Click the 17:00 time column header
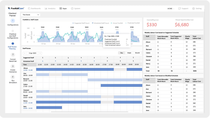This screenshot has height=118, width=210. 104,65
